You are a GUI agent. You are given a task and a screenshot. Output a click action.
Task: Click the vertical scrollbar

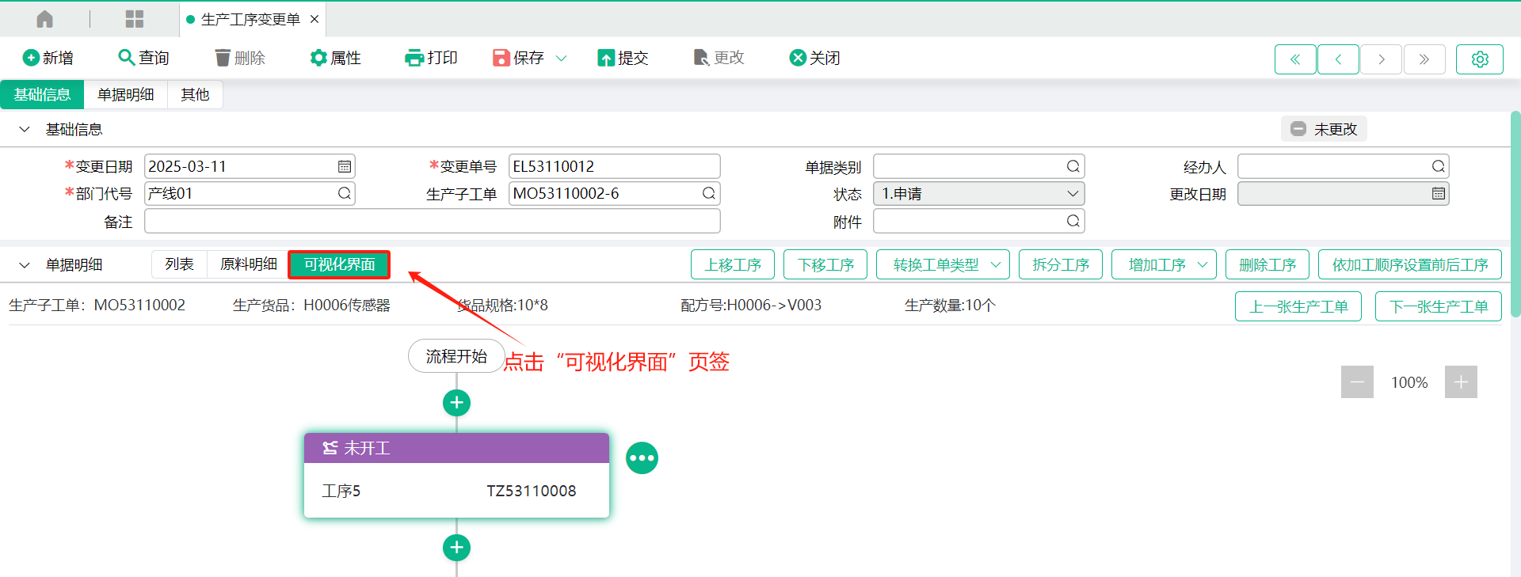coord(1515,214)
